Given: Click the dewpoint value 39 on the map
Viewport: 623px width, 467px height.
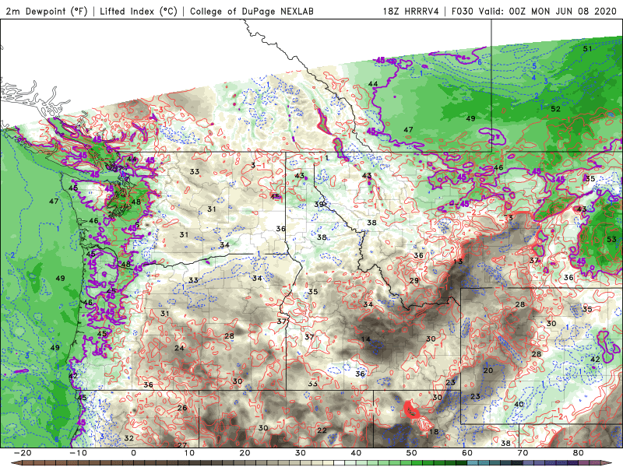Looking at the screenshot, I should pyautogui.click(x=319, y=204).
